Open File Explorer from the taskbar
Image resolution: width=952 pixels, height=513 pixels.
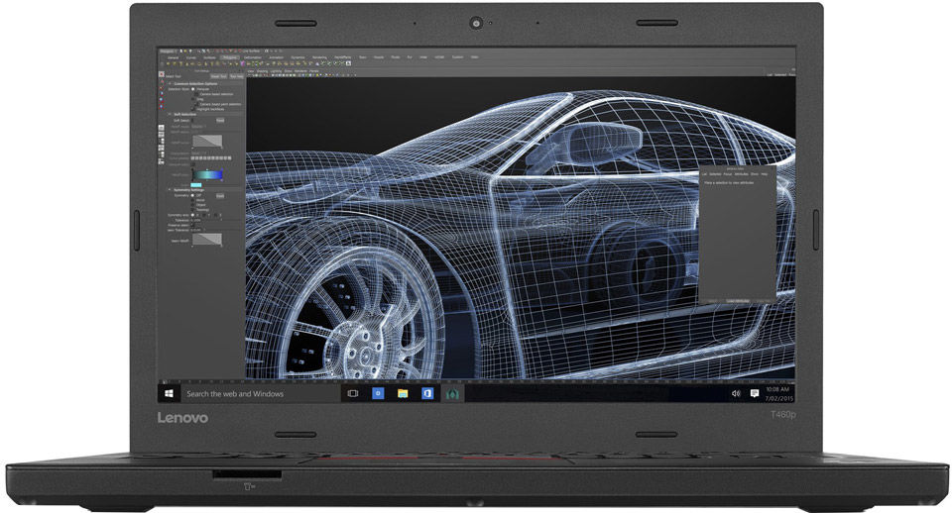[403, 393]
